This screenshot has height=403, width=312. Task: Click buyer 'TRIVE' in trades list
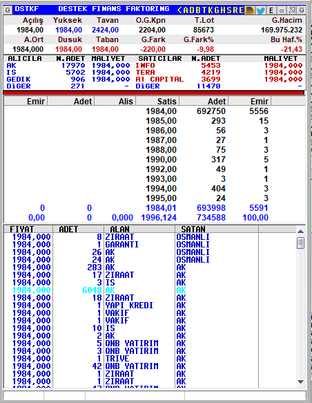(x=117, y=359)
